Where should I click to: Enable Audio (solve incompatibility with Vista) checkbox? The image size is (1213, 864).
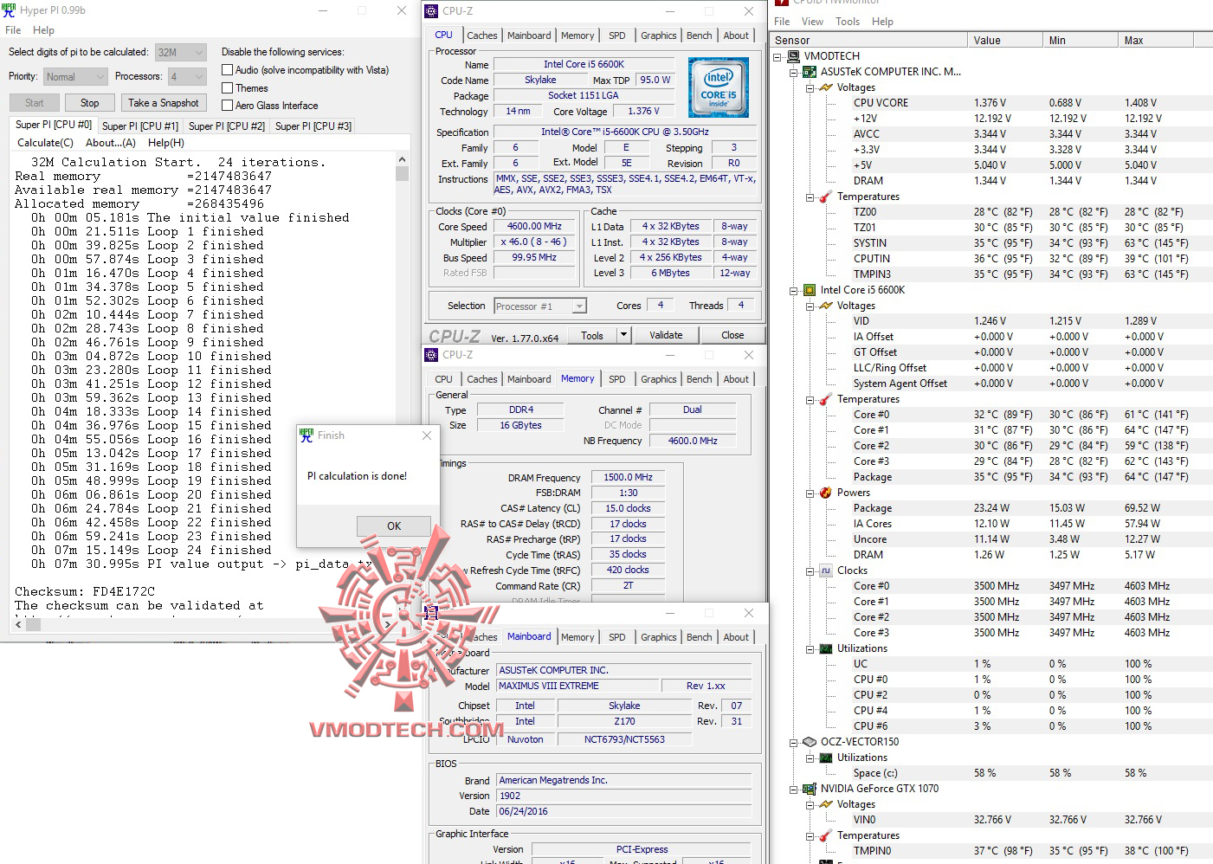(x=228, y=70)
